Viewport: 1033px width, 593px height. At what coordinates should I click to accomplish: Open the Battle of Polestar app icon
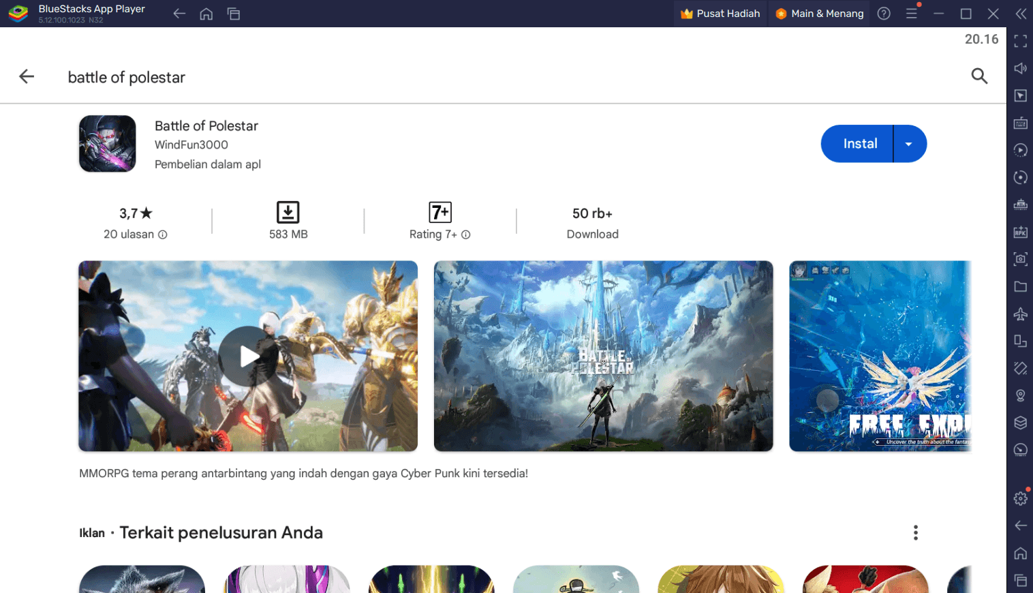[x=108, y=144]
